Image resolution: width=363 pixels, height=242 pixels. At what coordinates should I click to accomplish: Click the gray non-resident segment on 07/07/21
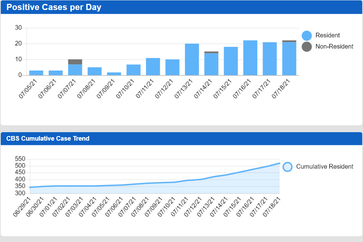coord(75,62)
